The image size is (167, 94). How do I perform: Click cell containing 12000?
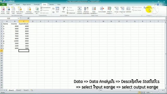point(15,41)
